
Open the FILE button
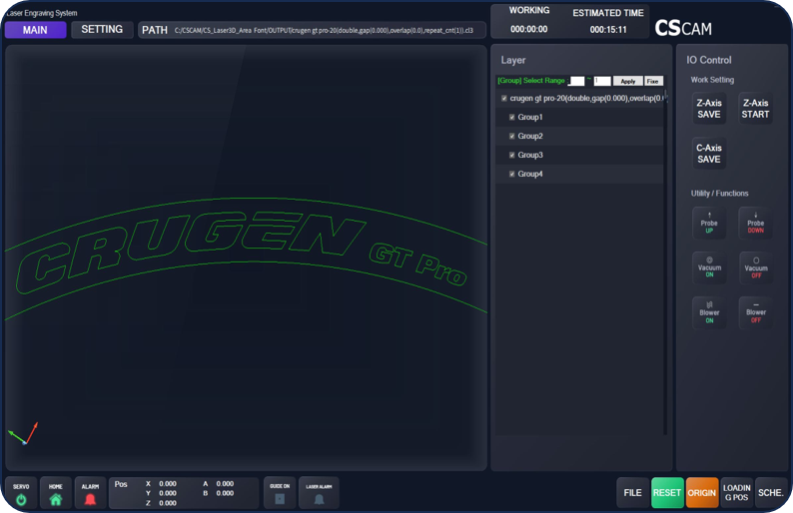(632, 493)
